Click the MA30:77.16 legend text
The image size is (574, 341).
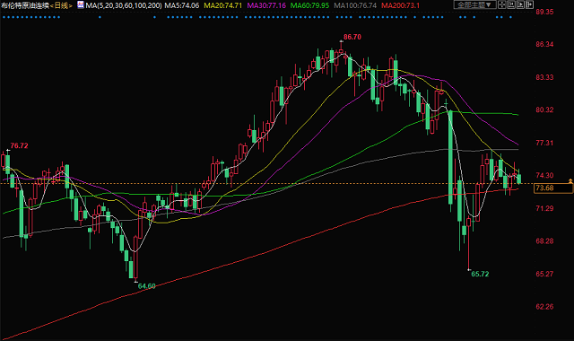click(x=266, y=5)
